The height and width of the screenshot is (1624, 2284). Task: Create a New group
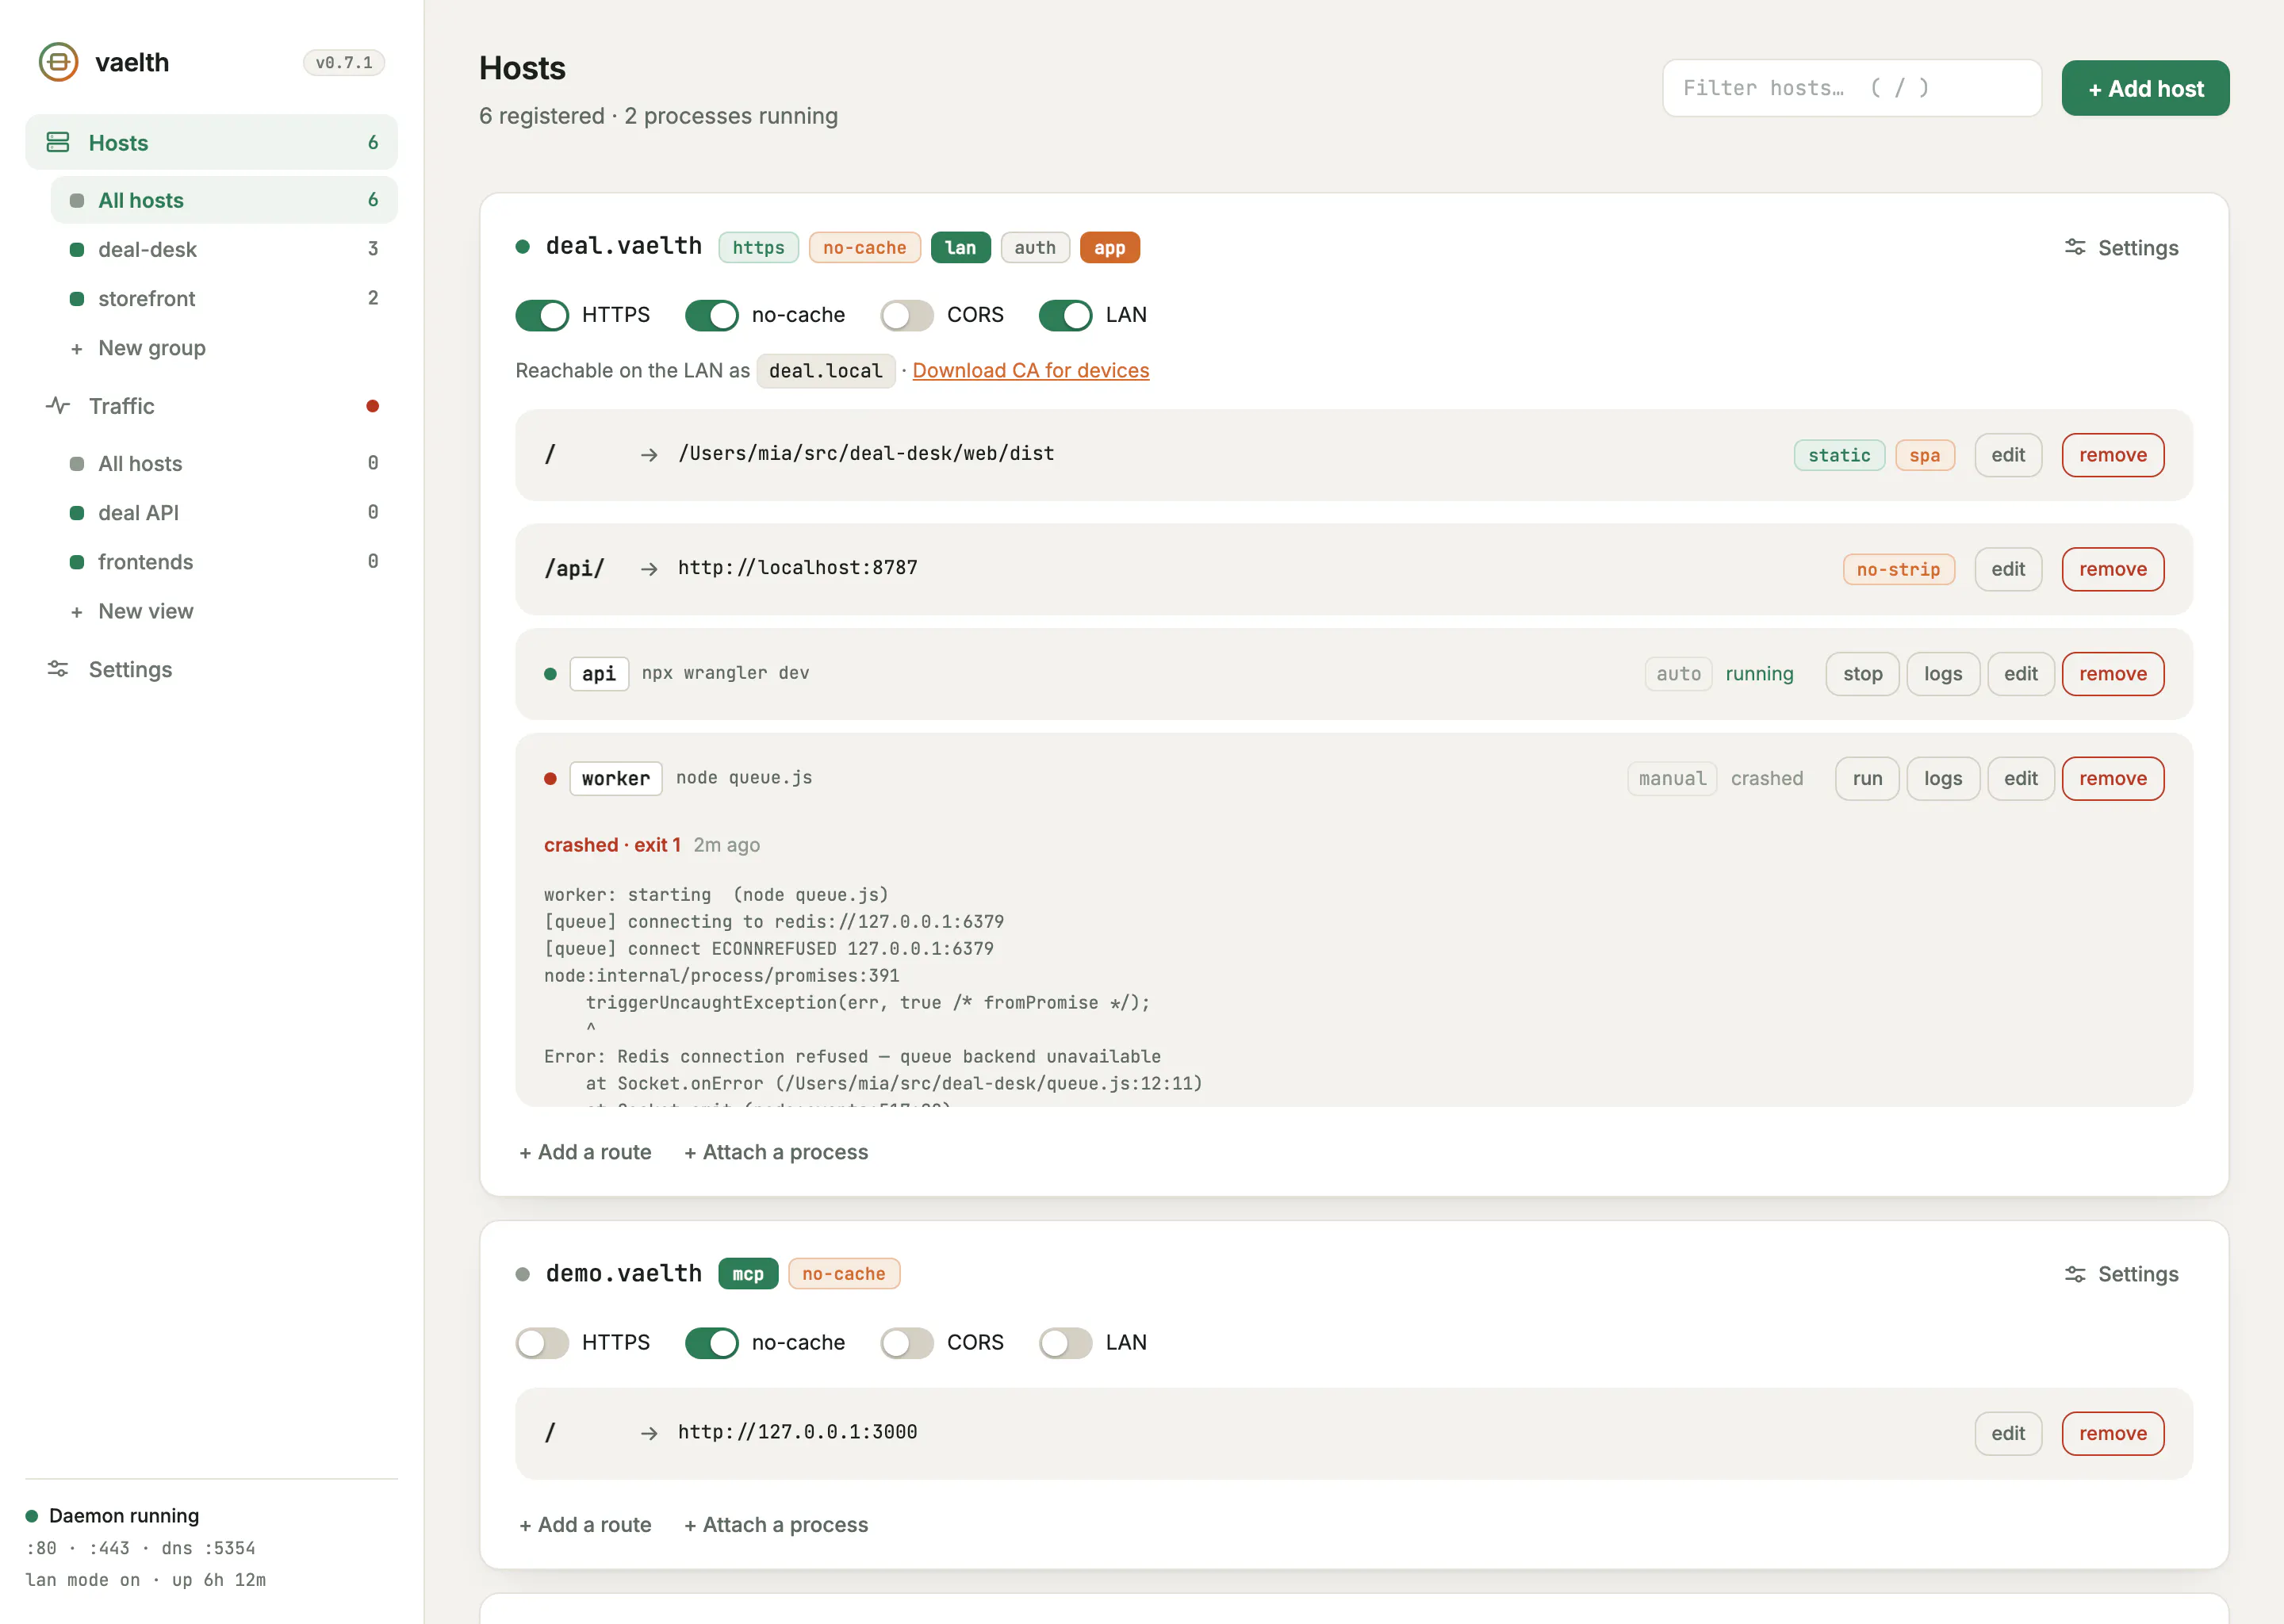224,348
